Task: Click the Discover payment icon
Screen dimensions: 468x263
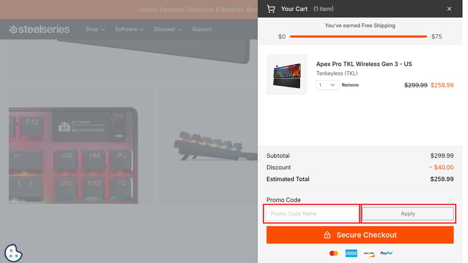Action: pos(369,253)
